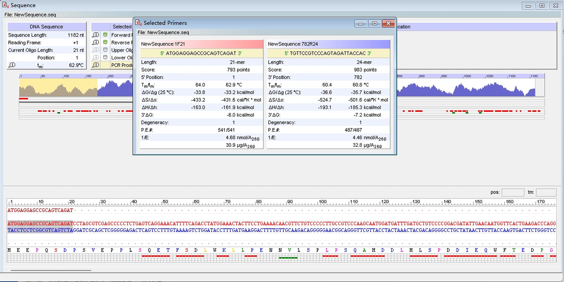
Task: Click the horizontal scrollbar at the bottom
Action: (51, 270)
